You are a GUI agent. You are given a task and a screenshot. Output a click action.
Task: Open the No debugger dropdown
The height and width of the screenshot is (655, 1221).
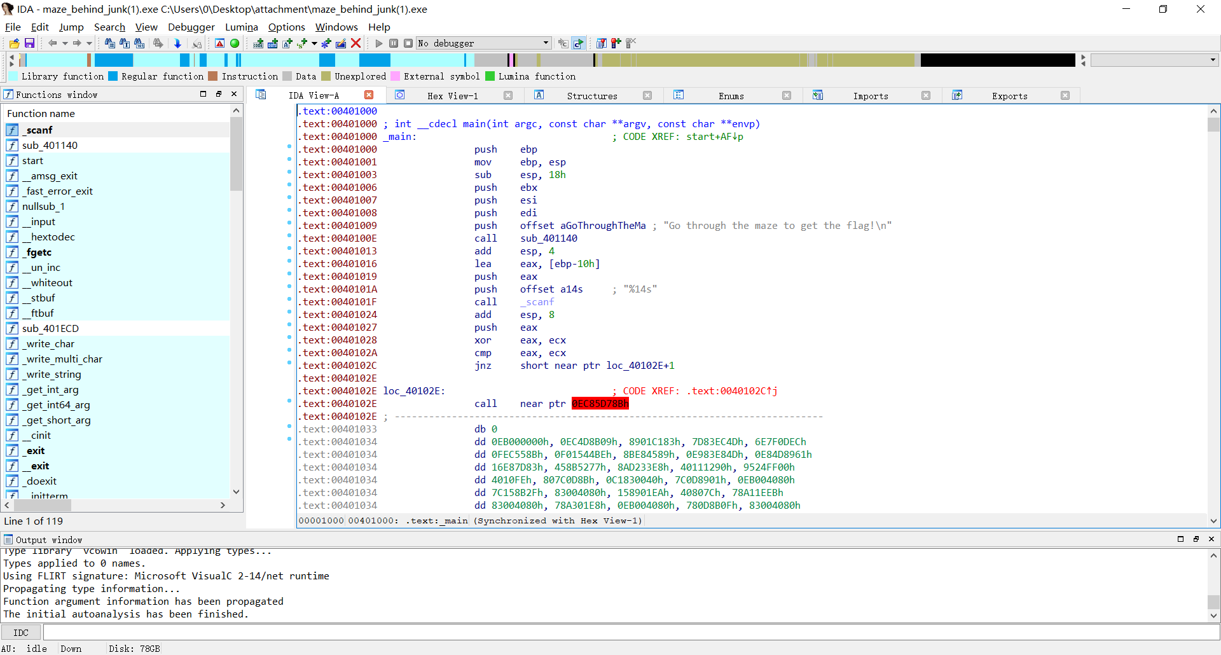click(x=484, y=43)
